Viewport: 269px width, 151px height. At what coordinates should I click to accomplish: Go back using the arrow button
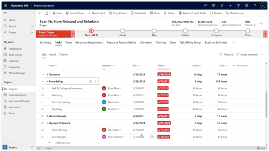click(40, 13)
